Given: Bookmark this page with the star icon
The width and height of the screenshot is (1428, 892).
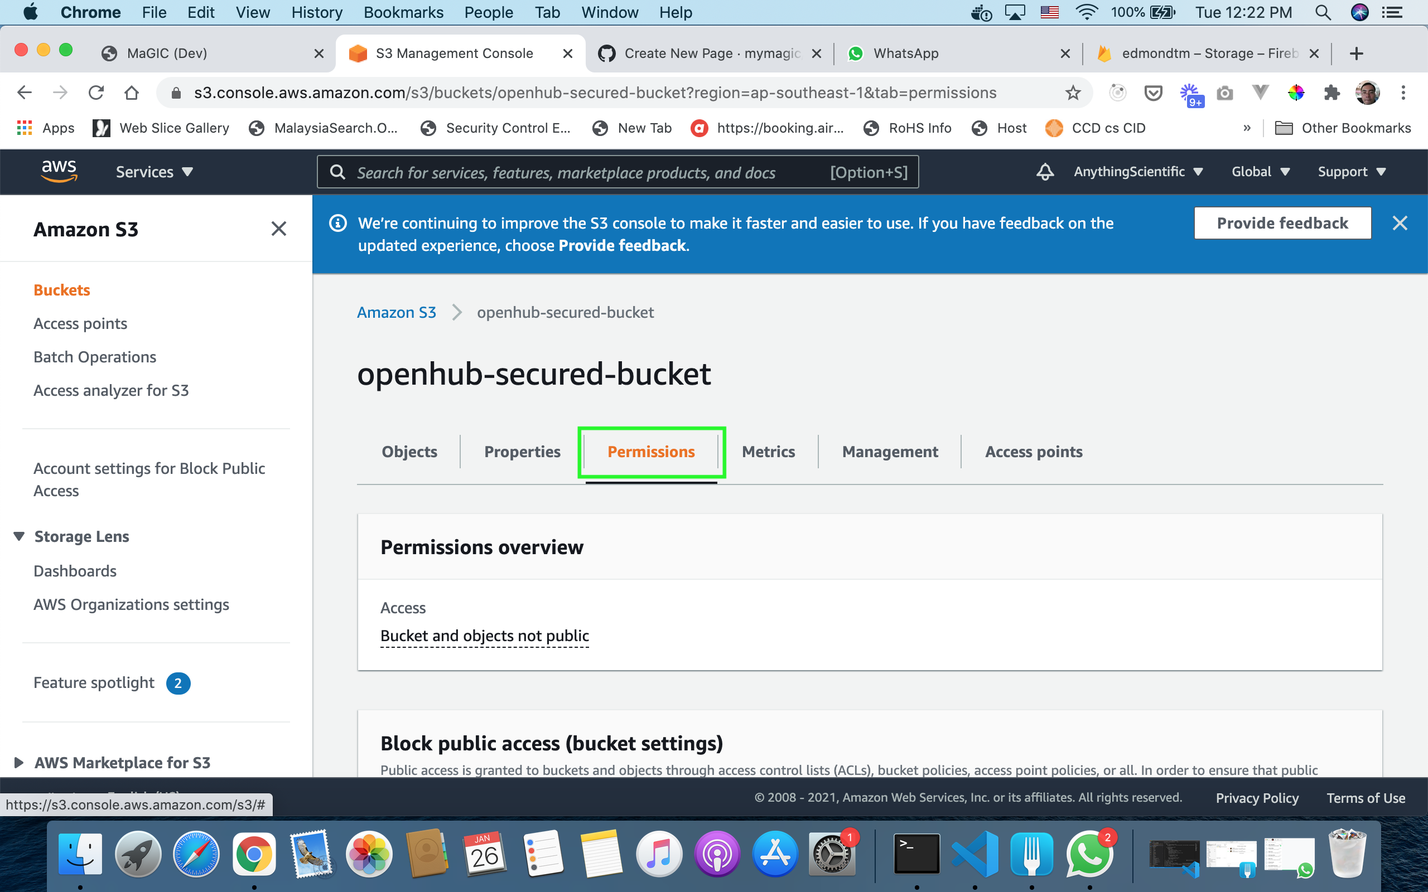Looking at the screenshot, I should (x=1073, y=93).
